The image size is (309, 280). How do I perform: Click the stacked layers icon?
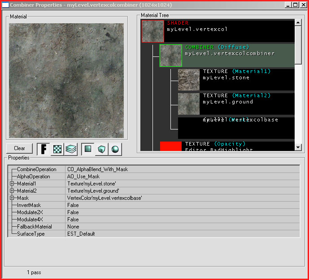(71, 149)
